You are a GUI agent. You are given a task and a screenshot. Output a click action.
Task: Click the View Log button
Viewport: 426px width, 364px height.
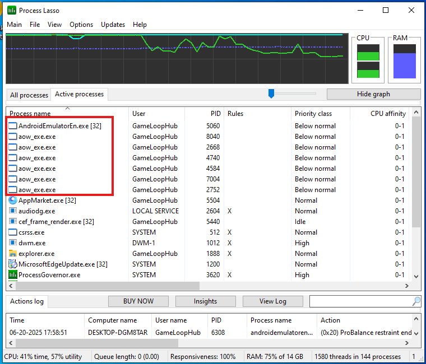point(273,301)
